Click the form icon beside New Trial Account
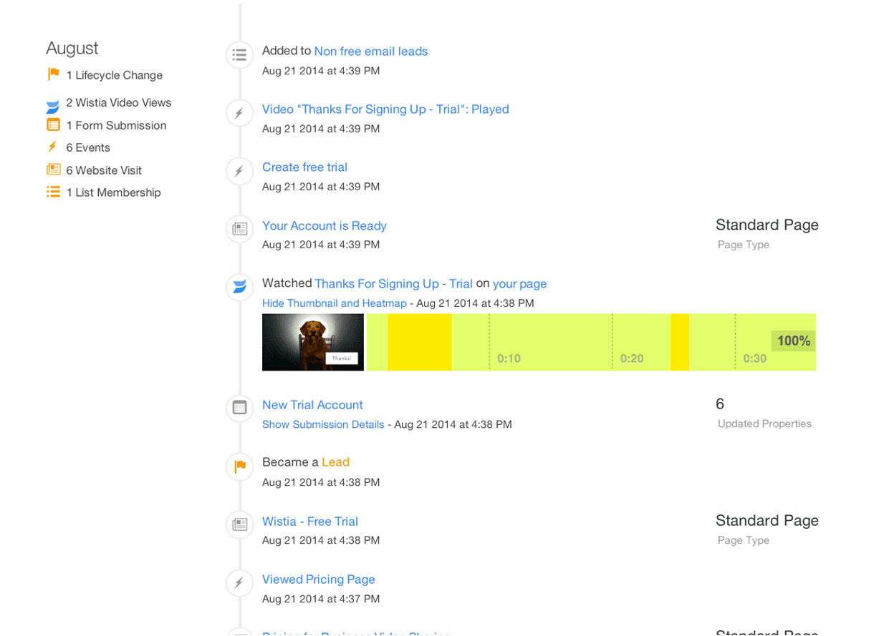Screen dimensions: 884x636 click(x=239, y=408)
